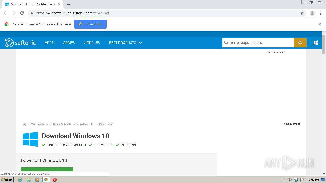Open the Windows 10 breadcrumb link
Screen dimensions: 326x183
click(85, 124)
